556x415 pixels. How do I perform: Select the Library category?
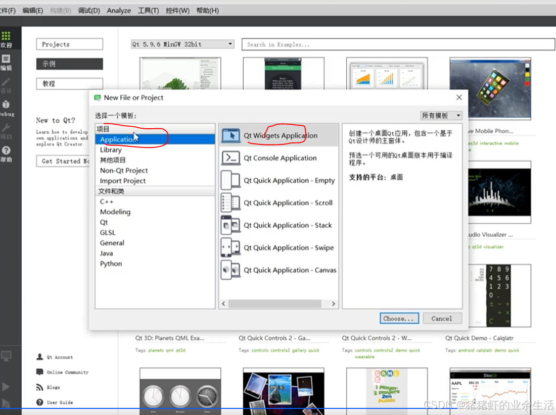point(155,150)
